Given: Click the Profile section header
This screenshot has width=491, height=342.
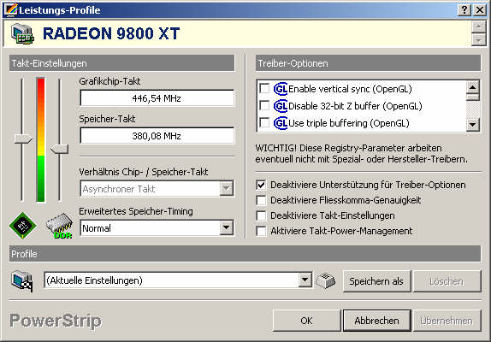Looking at the screenshot, I should [245, 254].
